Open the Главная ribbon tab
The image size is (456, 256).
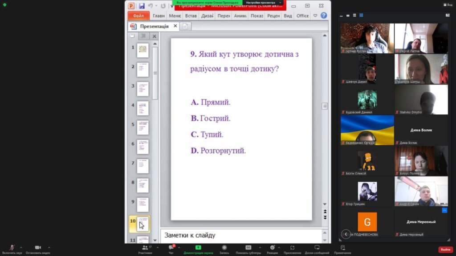(x=159, y=16)
